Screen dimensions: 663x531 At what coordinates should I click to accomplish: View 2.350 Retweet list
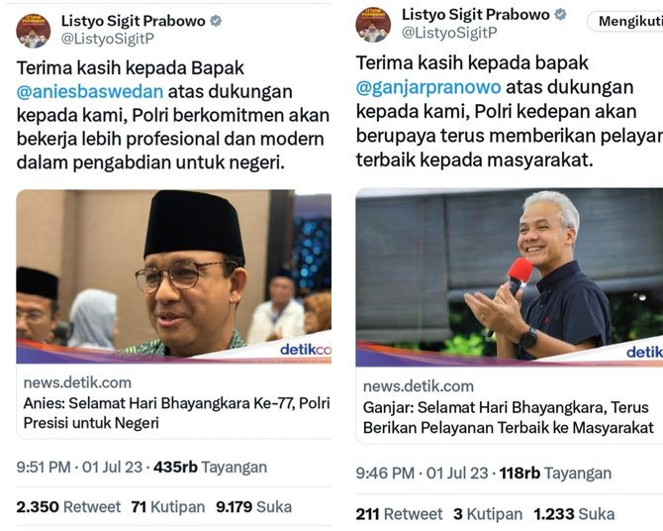(68, 507)
